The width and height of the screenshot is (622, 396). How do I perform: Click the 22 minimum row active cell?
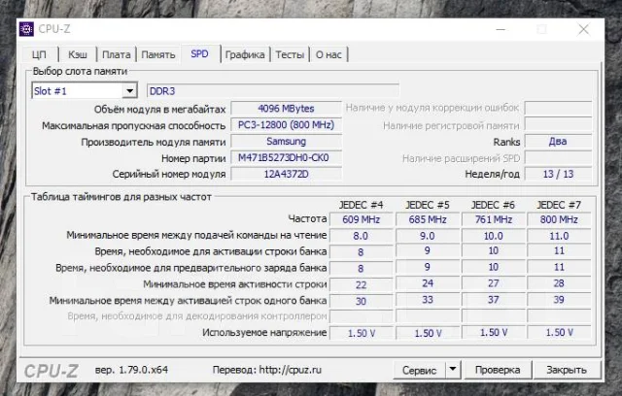pyautogui.click(x=361, y=285)
